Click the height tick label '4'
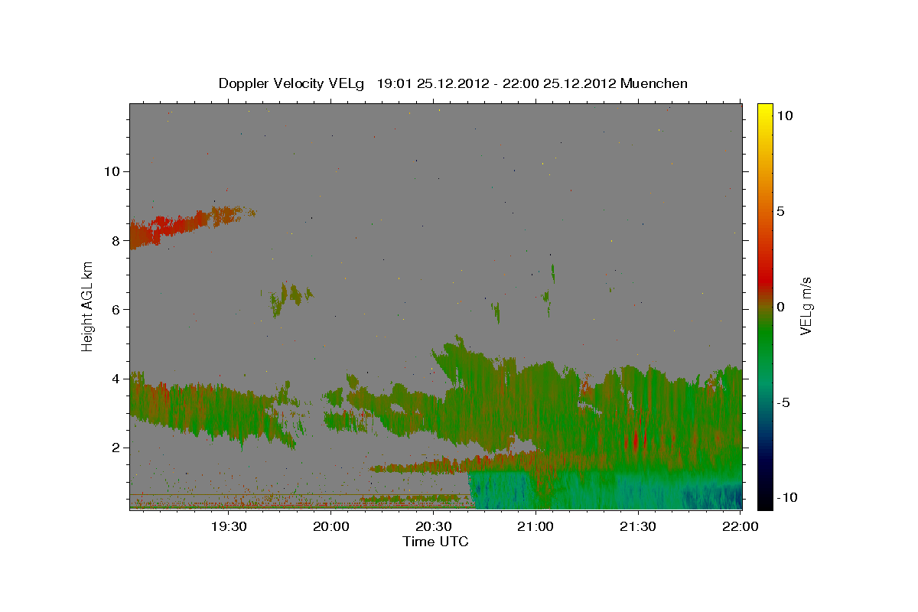Image resolution: width=918 pixels, height=612 pixels. pos(115,379)
